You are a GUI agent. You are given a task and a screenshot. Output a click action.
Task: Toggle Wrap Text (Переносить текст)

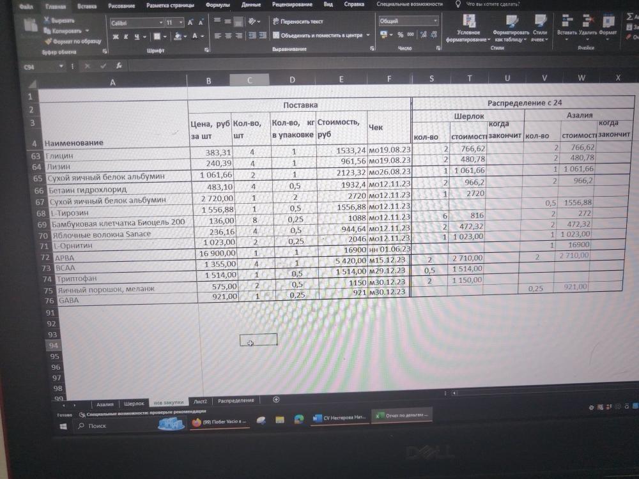click(298, 21)
